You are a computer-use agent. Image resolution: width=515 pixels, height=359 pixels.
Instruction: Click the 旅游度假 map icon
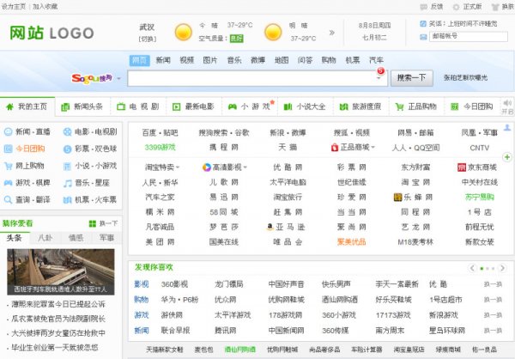point(343,106)
